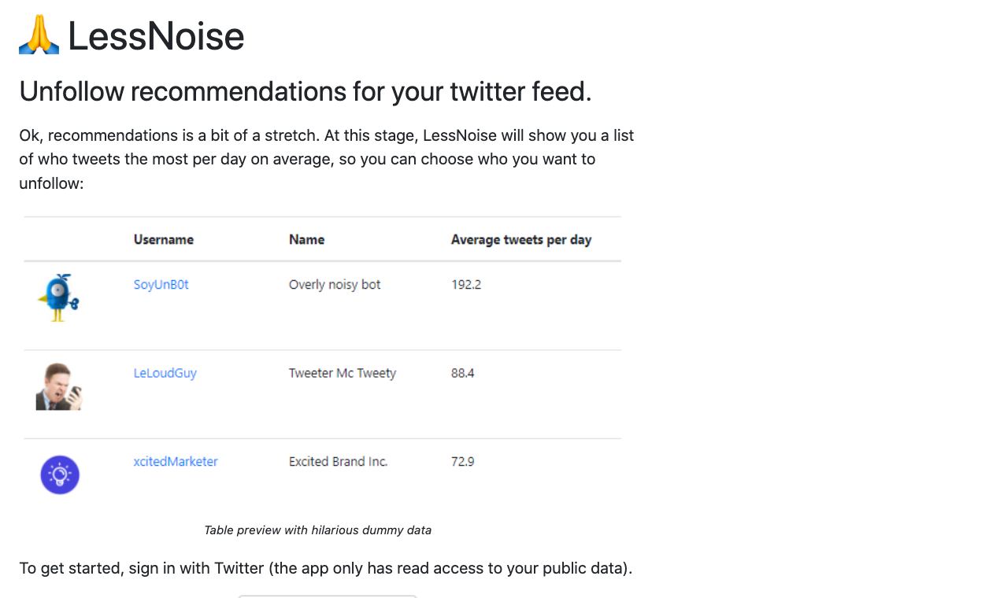This screenshot has width=1000, height=598.
Task: Select the 'Tweeter Mc Tweety' name cell
Action: click(343, 373)
